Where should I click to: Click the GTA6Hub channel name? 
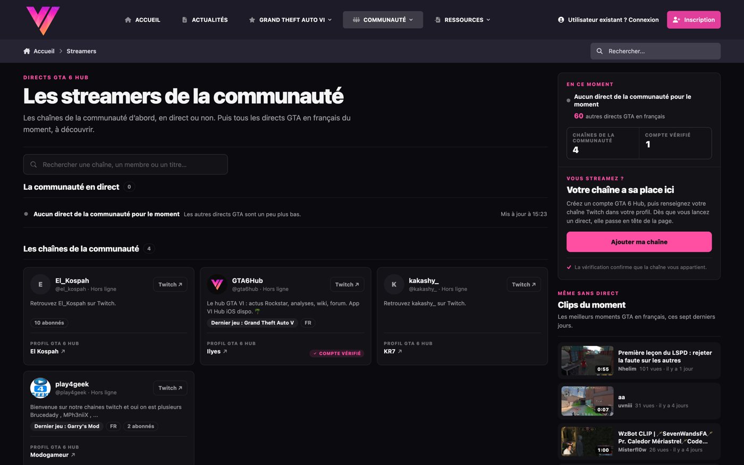[247, 281]
